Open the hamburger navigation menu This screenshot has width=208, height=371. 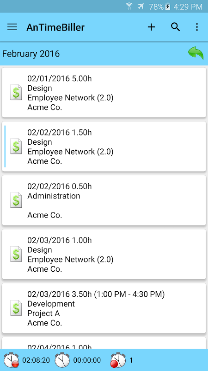click(12, 27)
